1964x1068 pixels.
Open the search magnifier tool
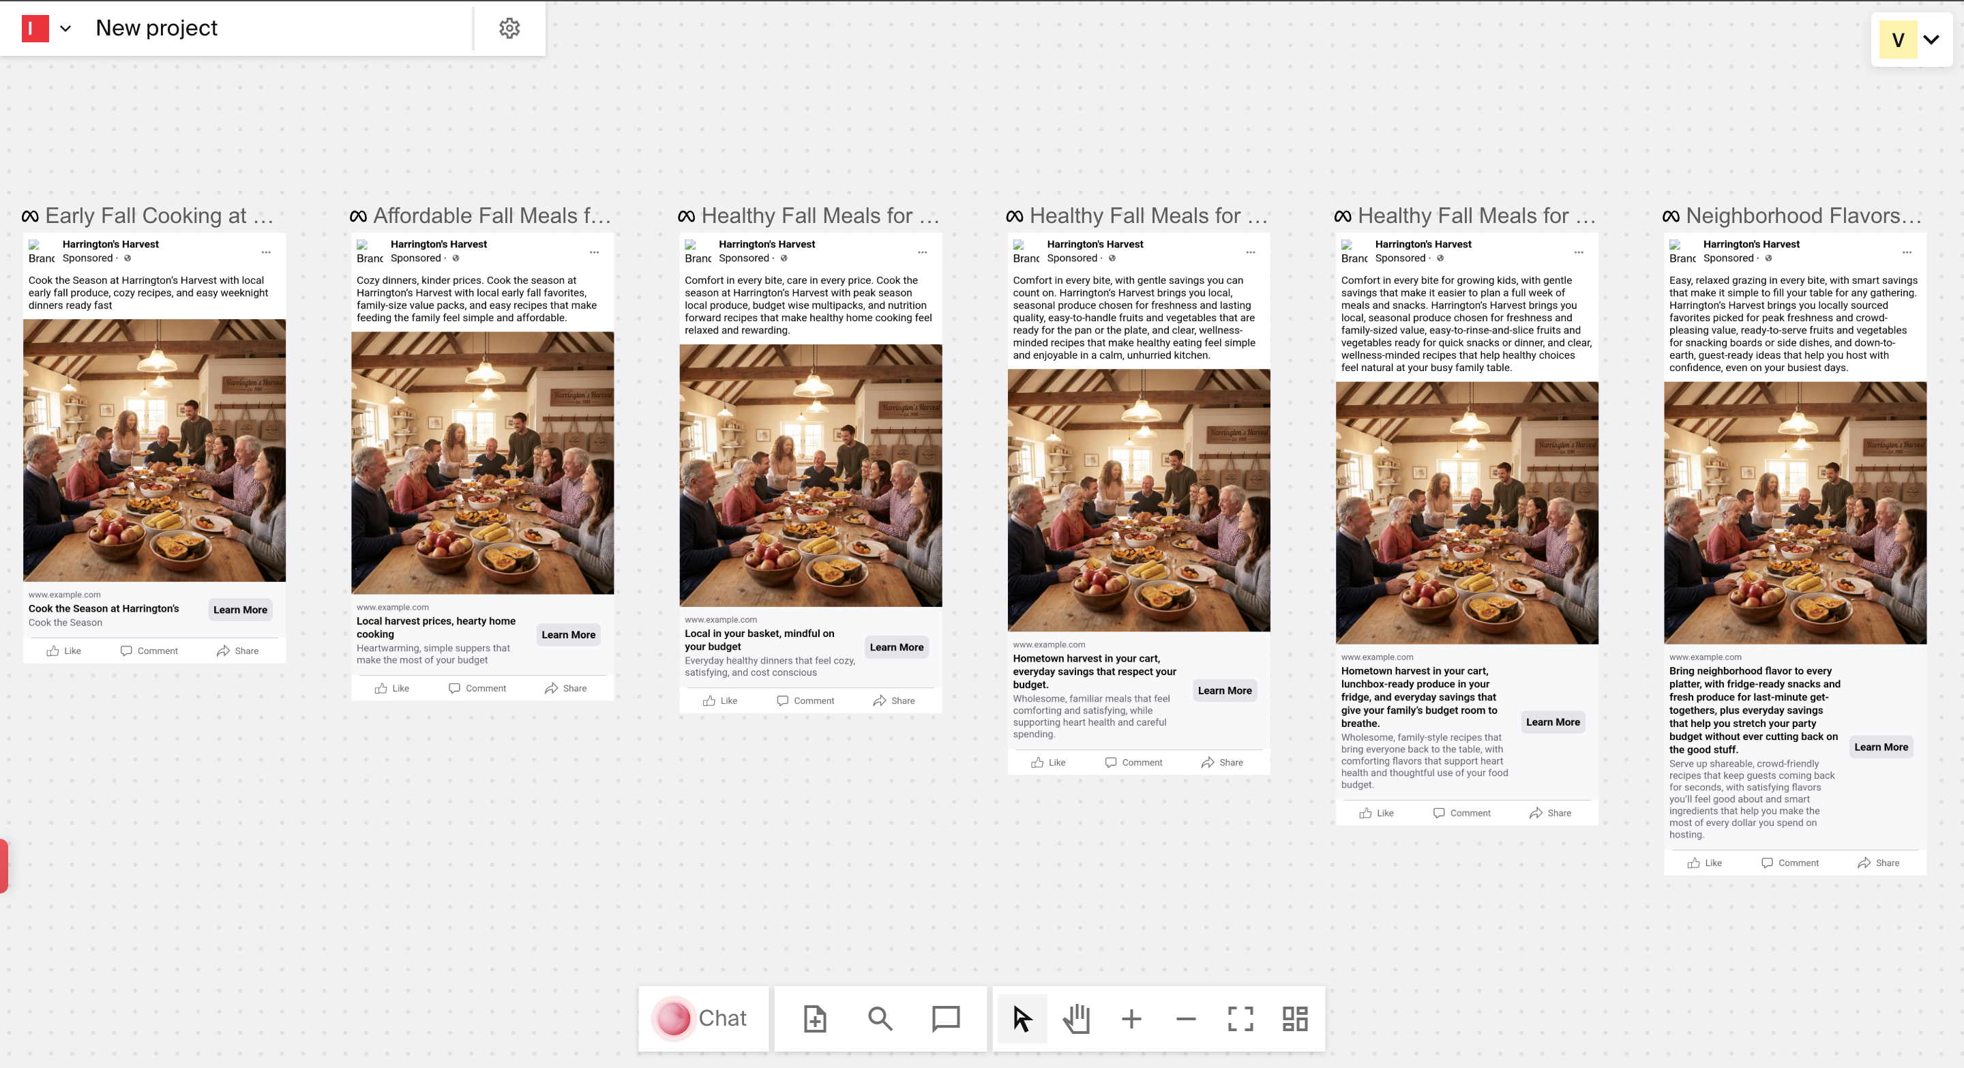pos(880,1018)
